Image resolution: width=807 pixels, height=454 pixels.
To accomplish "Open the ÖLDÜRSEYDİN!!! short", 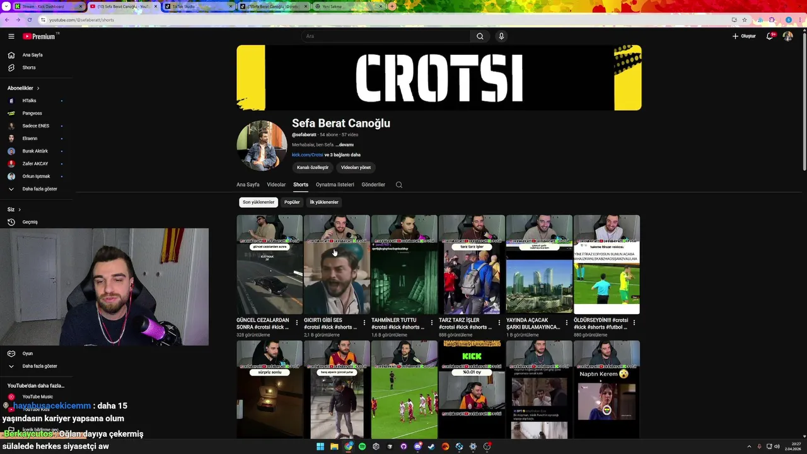I will 607,265.
